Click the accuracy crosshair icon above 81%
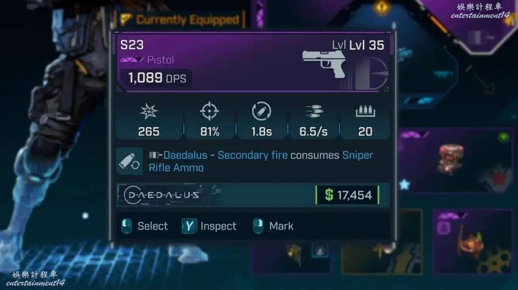This screenshot has height=290, width=518. [209, 111]
